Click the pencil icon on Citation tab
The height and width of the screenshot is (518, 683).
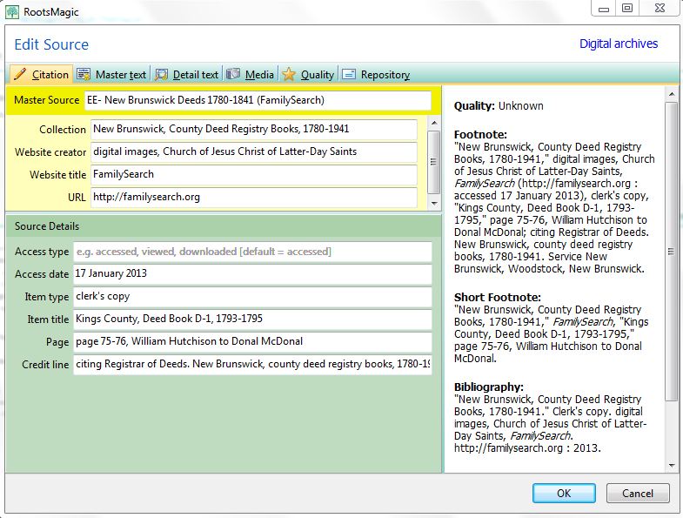point(20,75)
